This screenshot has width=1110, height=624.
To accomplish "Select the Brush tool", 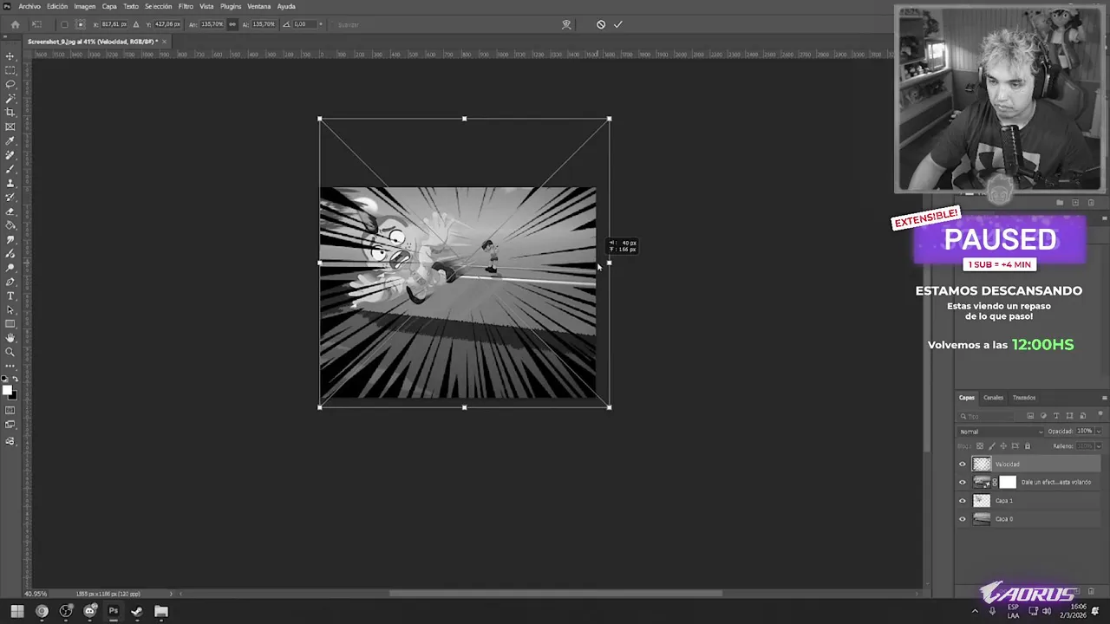I will pos(10,169).
